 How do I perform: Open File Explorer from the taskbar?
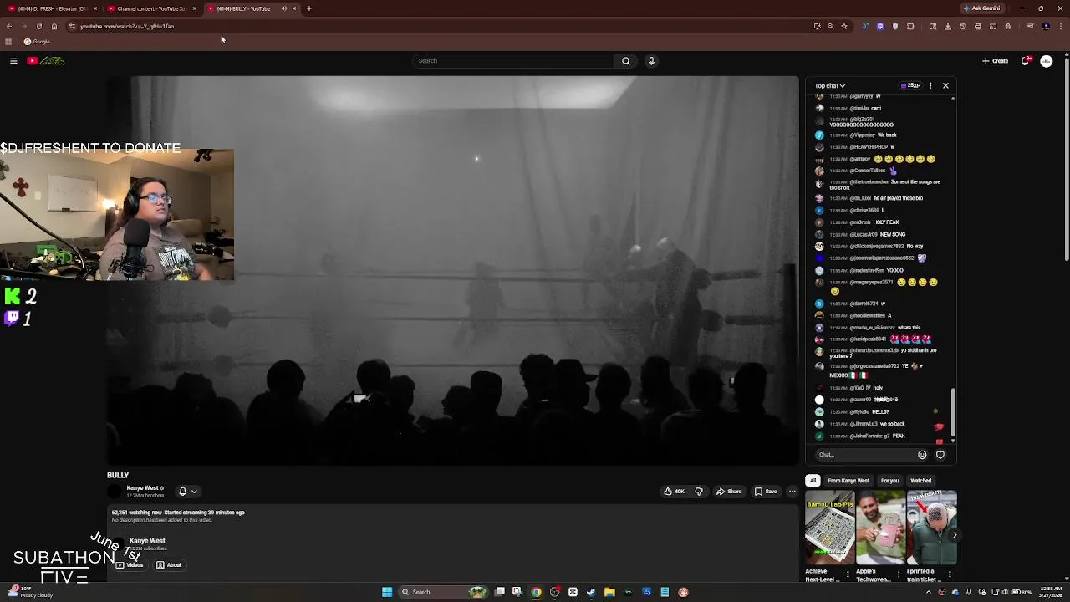609,592
